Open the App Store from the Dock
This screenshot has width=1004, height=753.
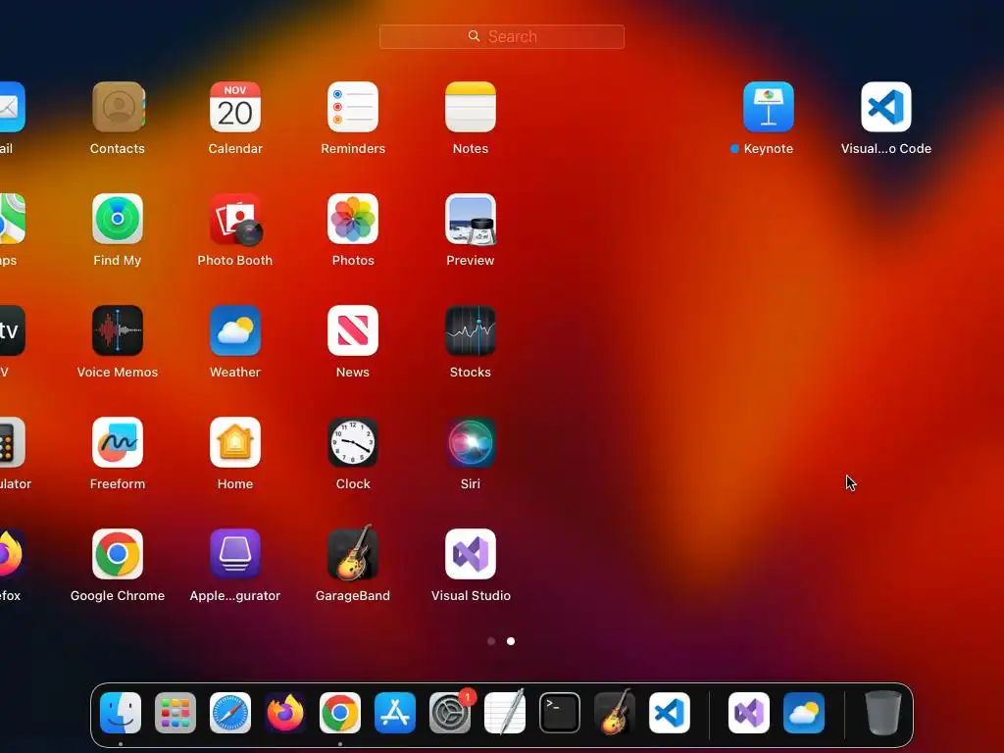(395, 713)
